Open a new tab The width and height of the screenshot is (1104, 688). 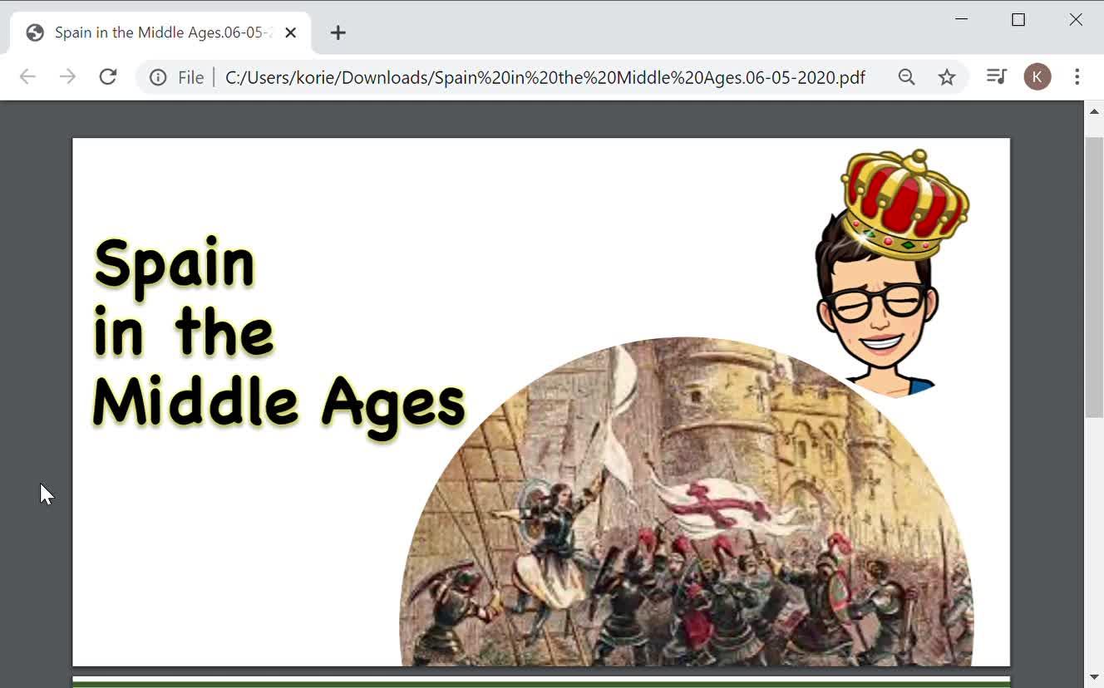tap(338, 33)
